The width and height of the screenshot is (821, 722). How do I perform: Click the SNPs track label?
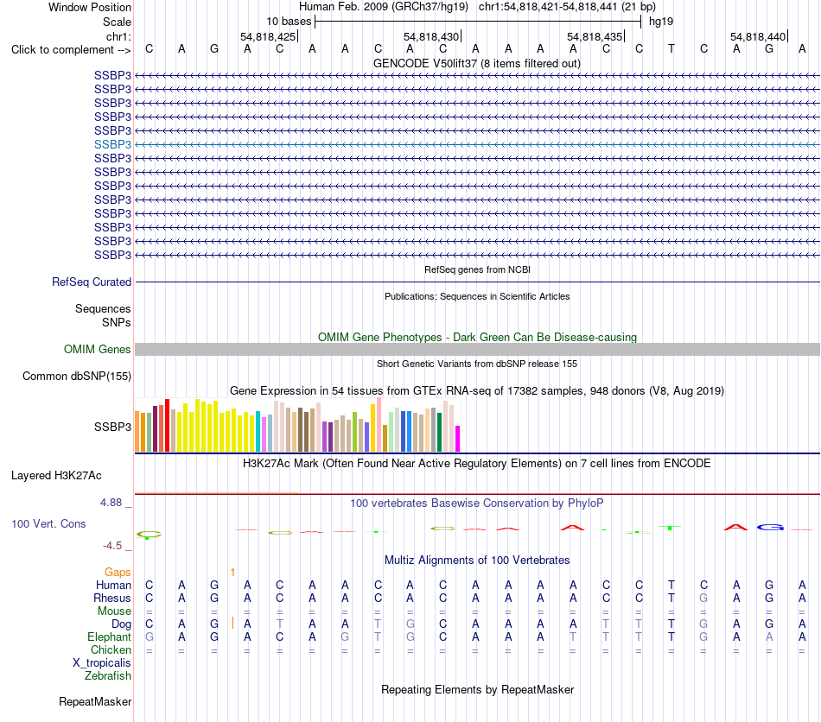(x=117, y=322)
